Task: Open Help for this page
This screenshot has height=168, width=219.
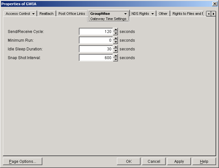Action: 204,162
